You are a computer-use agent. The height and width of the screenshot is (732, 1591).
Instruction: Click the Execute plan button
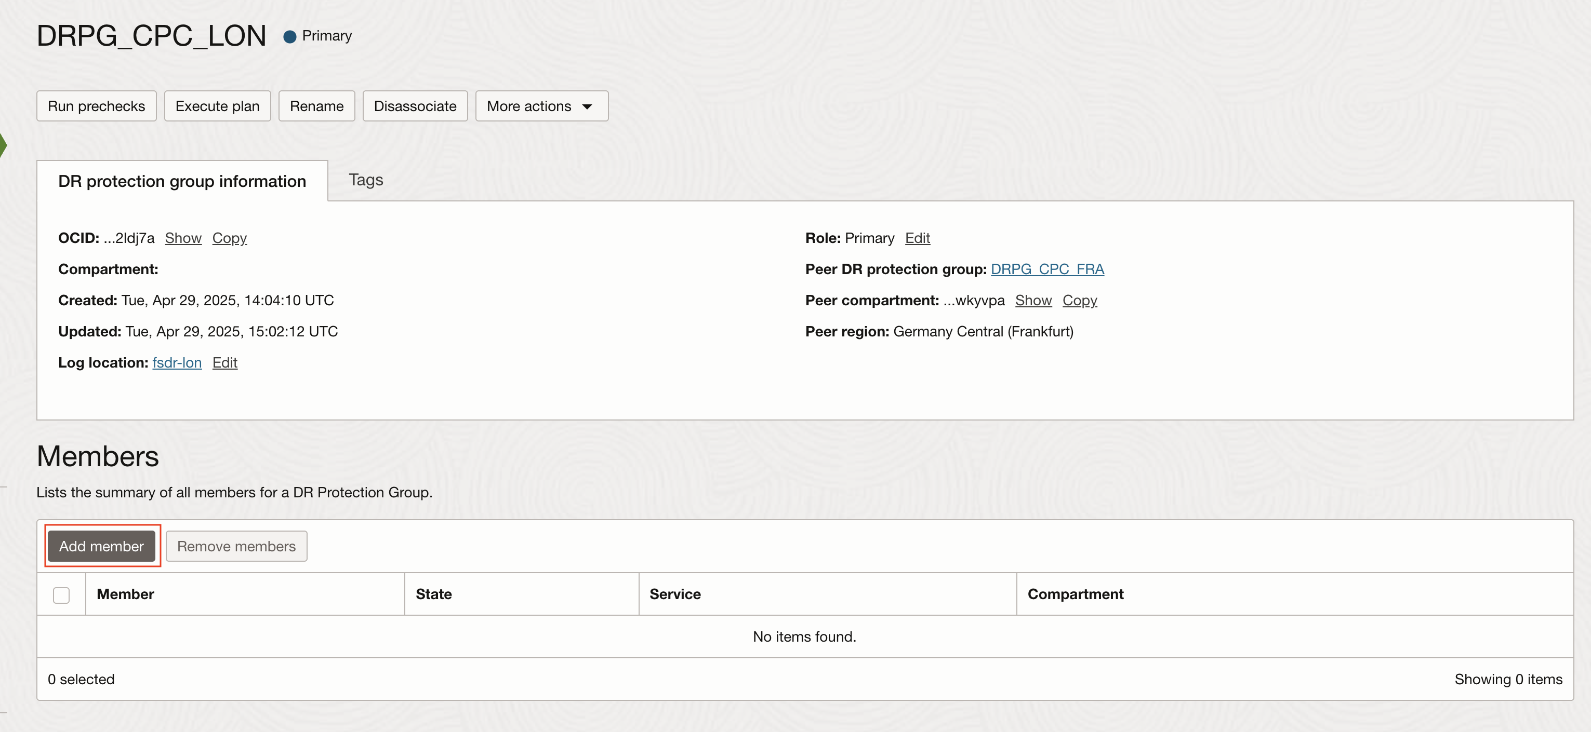[x=217, y=106]
